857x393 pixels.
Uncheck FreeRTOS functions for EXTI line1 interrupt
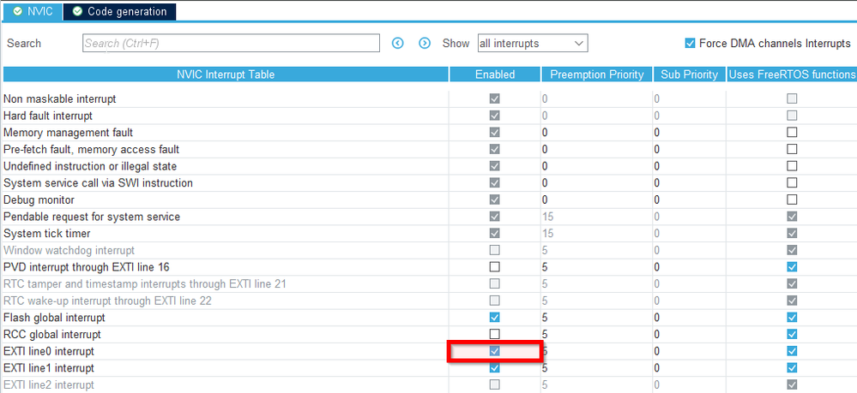coord(792,368)
